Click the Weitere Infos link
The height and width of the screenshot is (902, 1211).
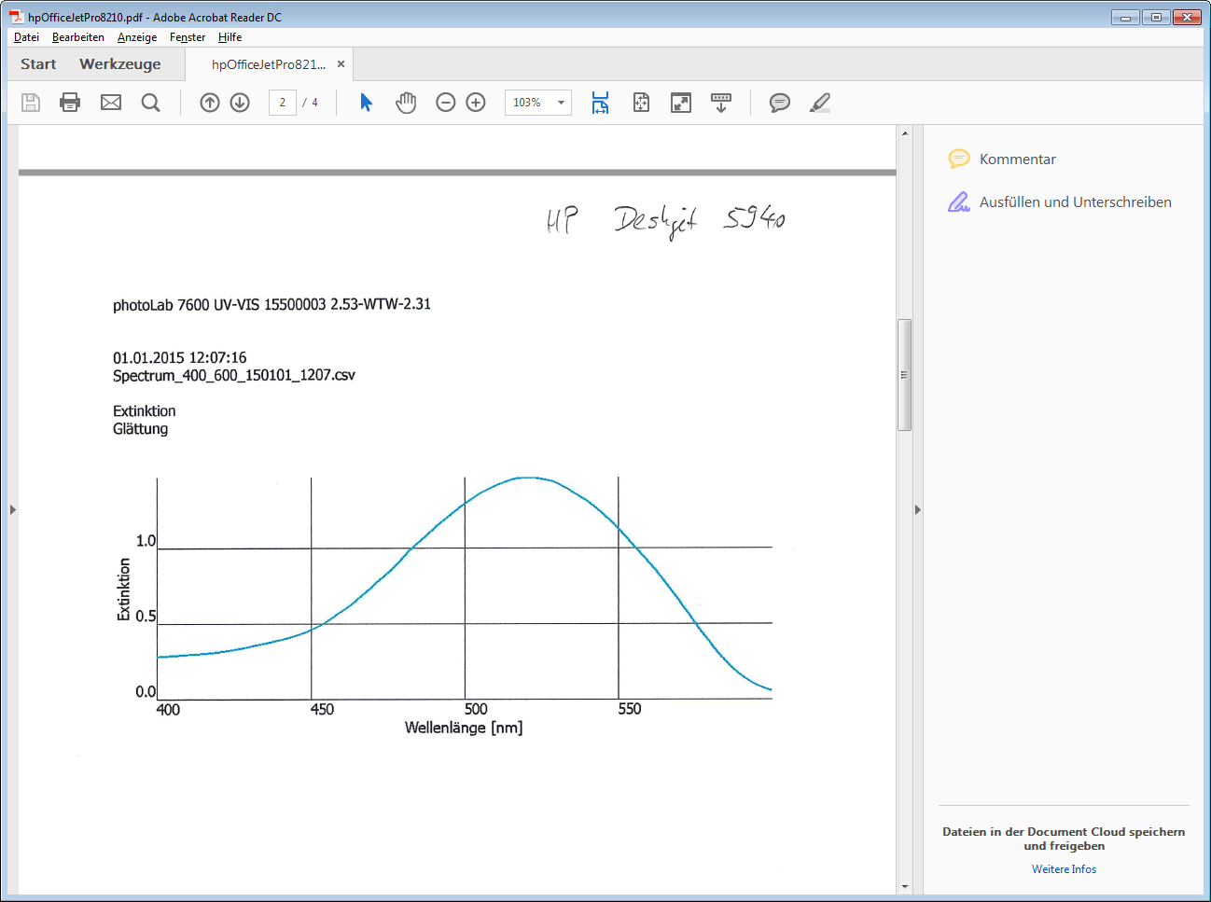point(1064,869)
